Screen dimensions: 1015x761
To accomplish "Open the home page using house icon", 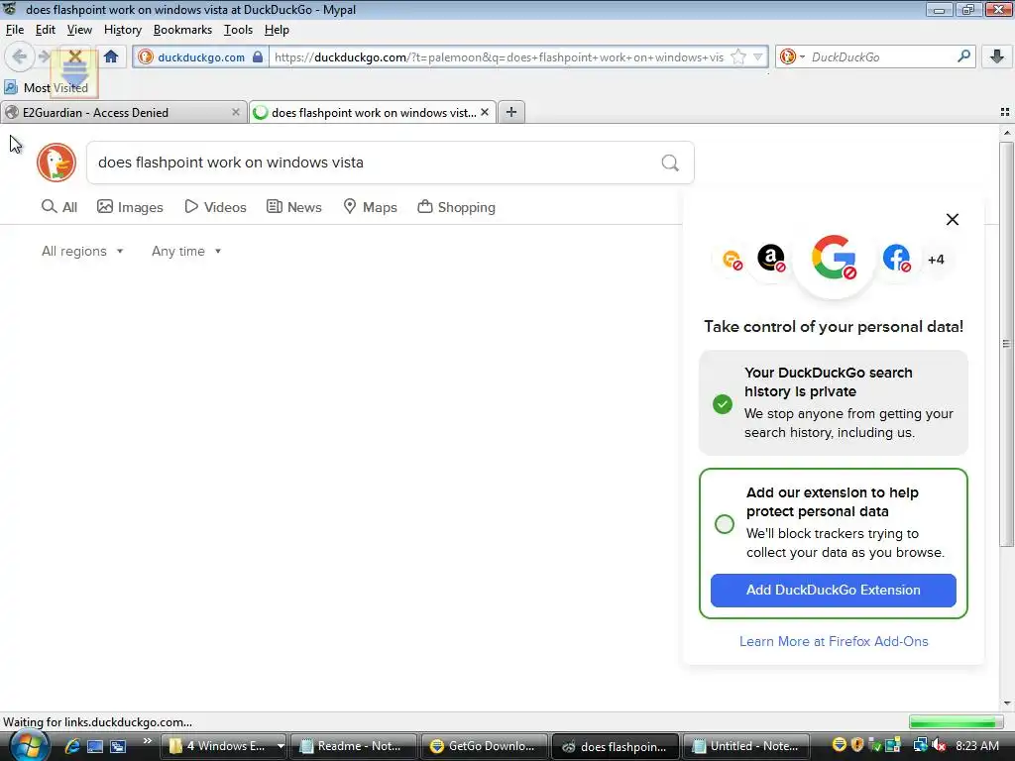I will pos(111,56).
